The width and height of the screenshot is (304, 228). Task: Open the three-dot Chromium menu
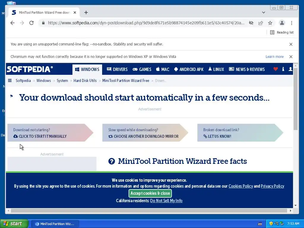click(292, 23)
